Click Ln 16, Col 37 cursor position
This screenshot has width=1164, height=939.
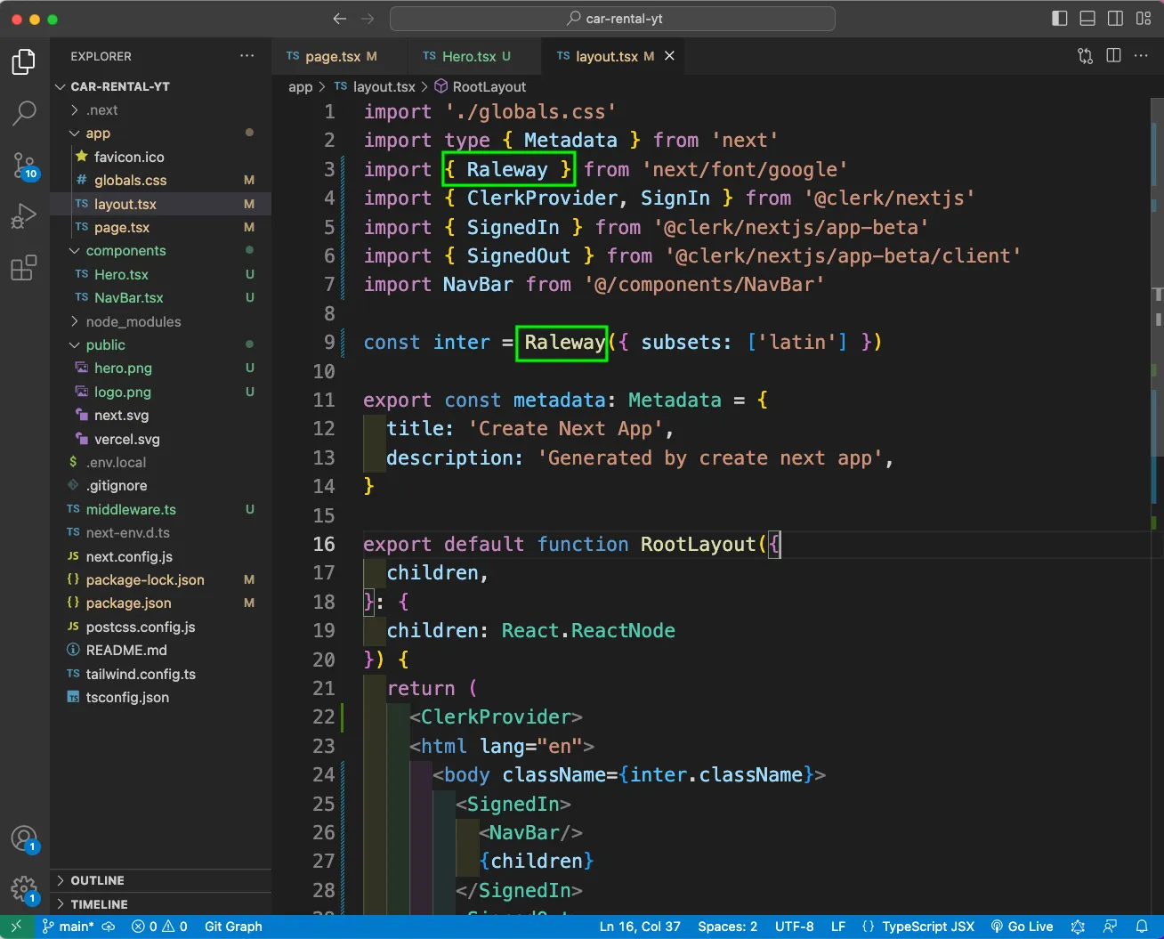tap(640, 927)
